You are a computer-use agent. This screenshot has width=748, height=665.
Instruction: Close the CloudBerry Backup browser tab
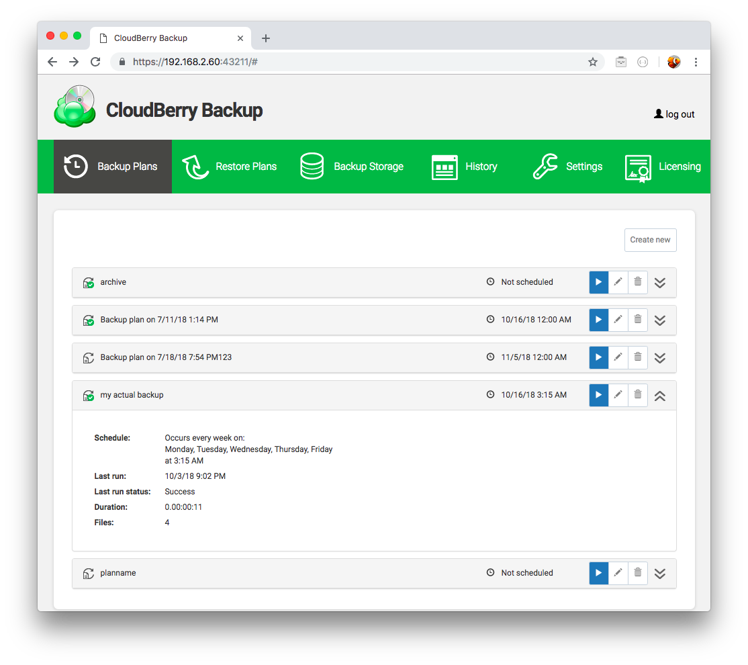(240, 38)
